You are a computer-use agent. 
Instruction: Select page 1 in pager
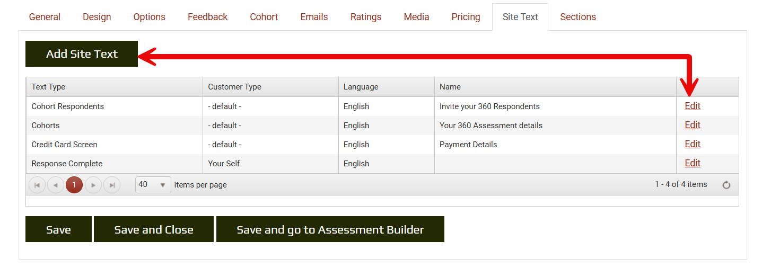coord(74,185)
